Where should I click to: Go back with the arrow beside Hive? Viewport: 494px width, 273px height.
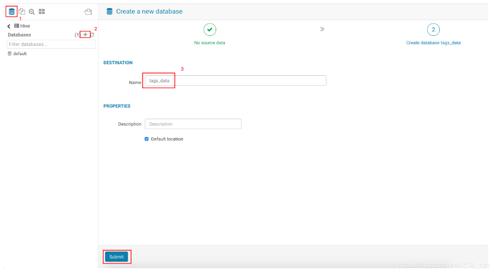click(x=9, y=26)
